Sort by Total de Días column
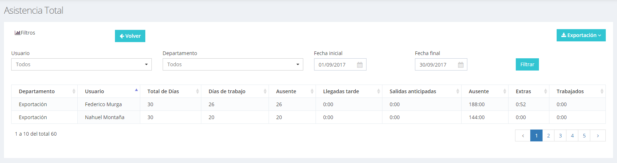Image resolution: width=617 pixels, height=163 pixels. (171, 91)
